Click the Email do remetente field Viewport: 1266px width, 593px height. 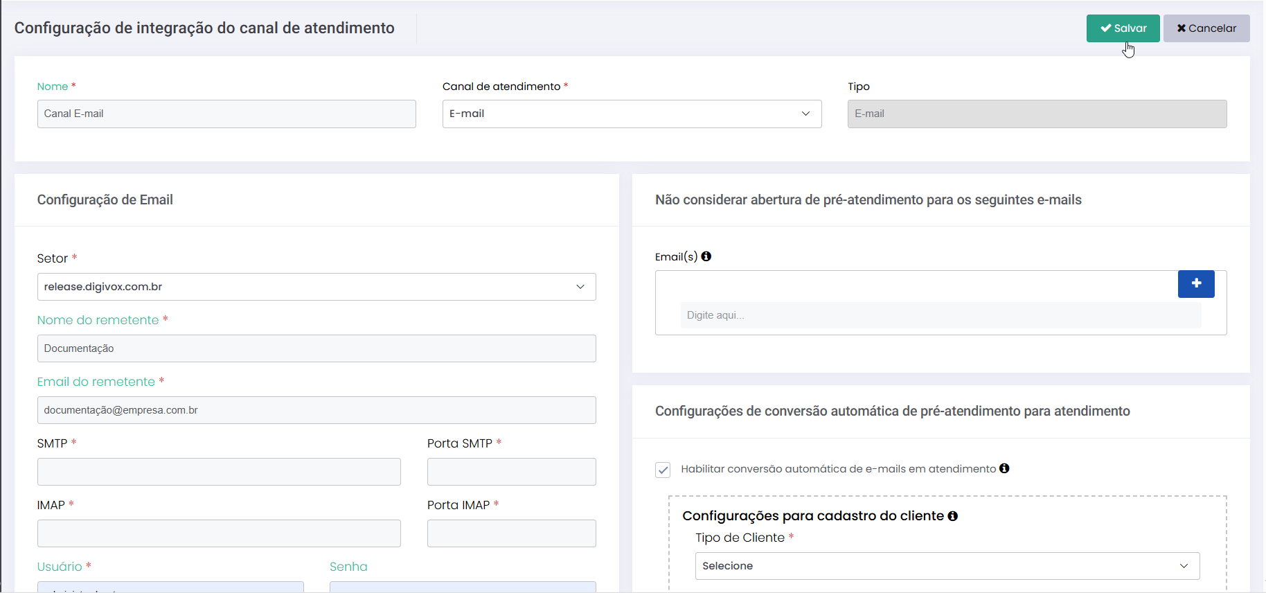316,410
